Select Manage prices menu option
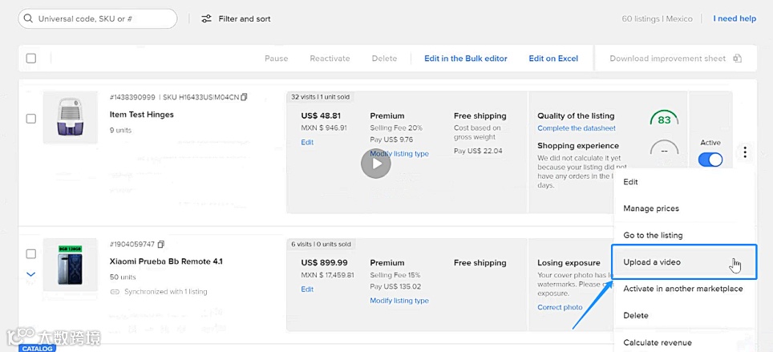773x352 pixels. [x=651, y=208]
